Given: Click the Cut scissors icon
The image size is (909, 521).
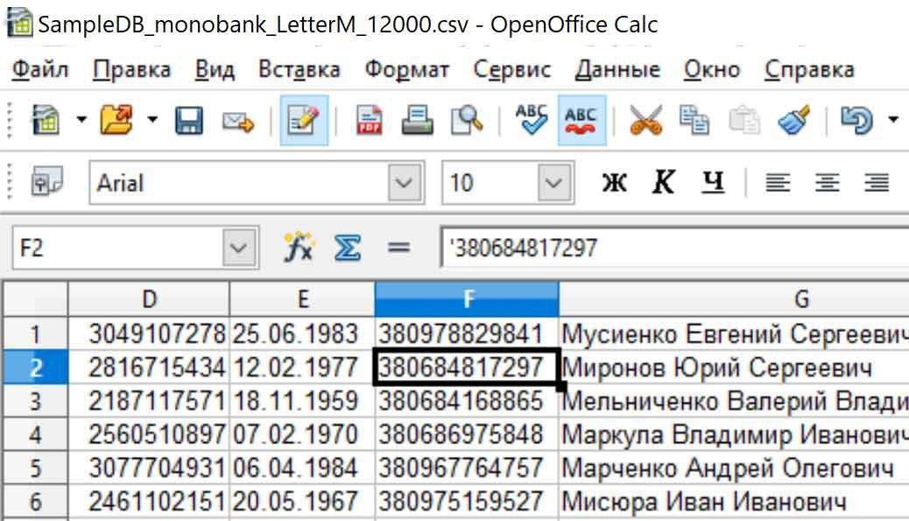Looking at the screenshot, I should pos(646,121).
